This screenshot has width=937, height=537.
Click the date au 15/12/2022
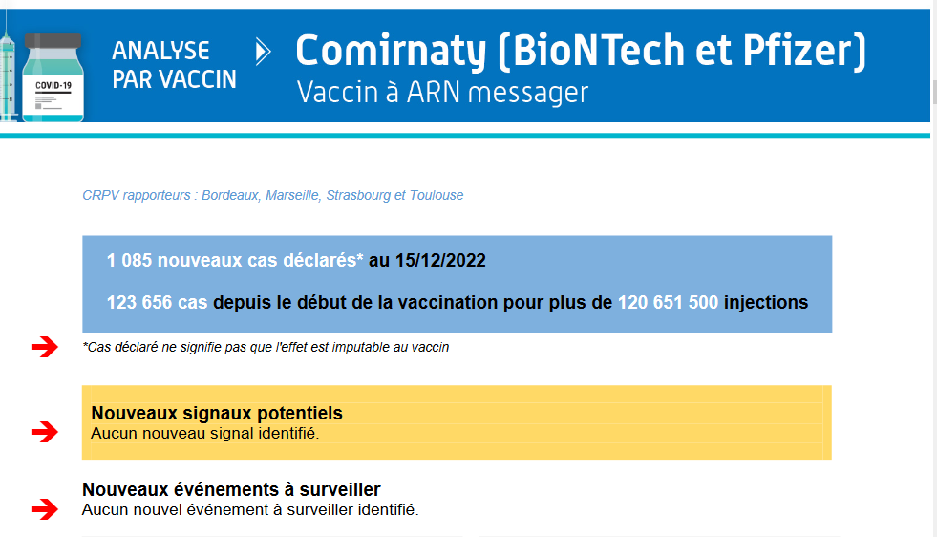tap(427, 260)
